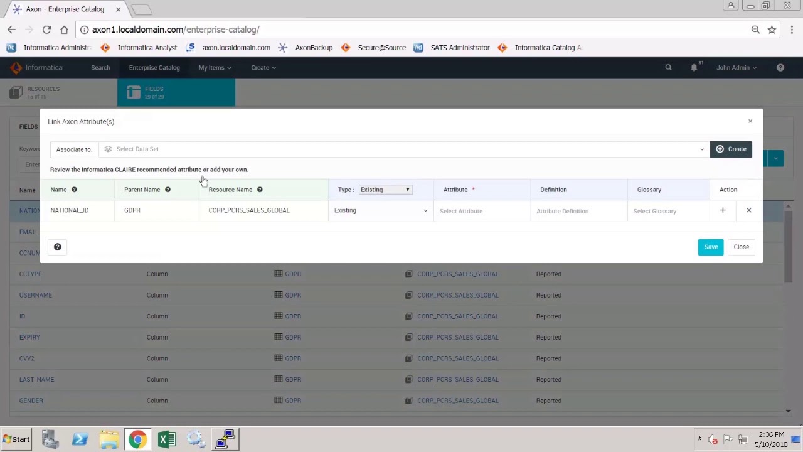Click the browser home icon
Viewport: 803px width, 452px height.
pos(64,30)
